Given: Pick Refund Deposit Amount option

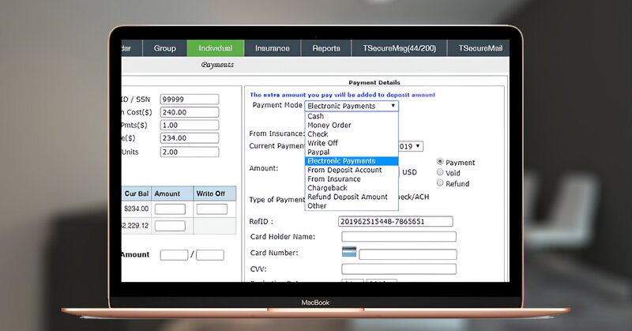Looking at the screenshot, I should coord(352,197).
